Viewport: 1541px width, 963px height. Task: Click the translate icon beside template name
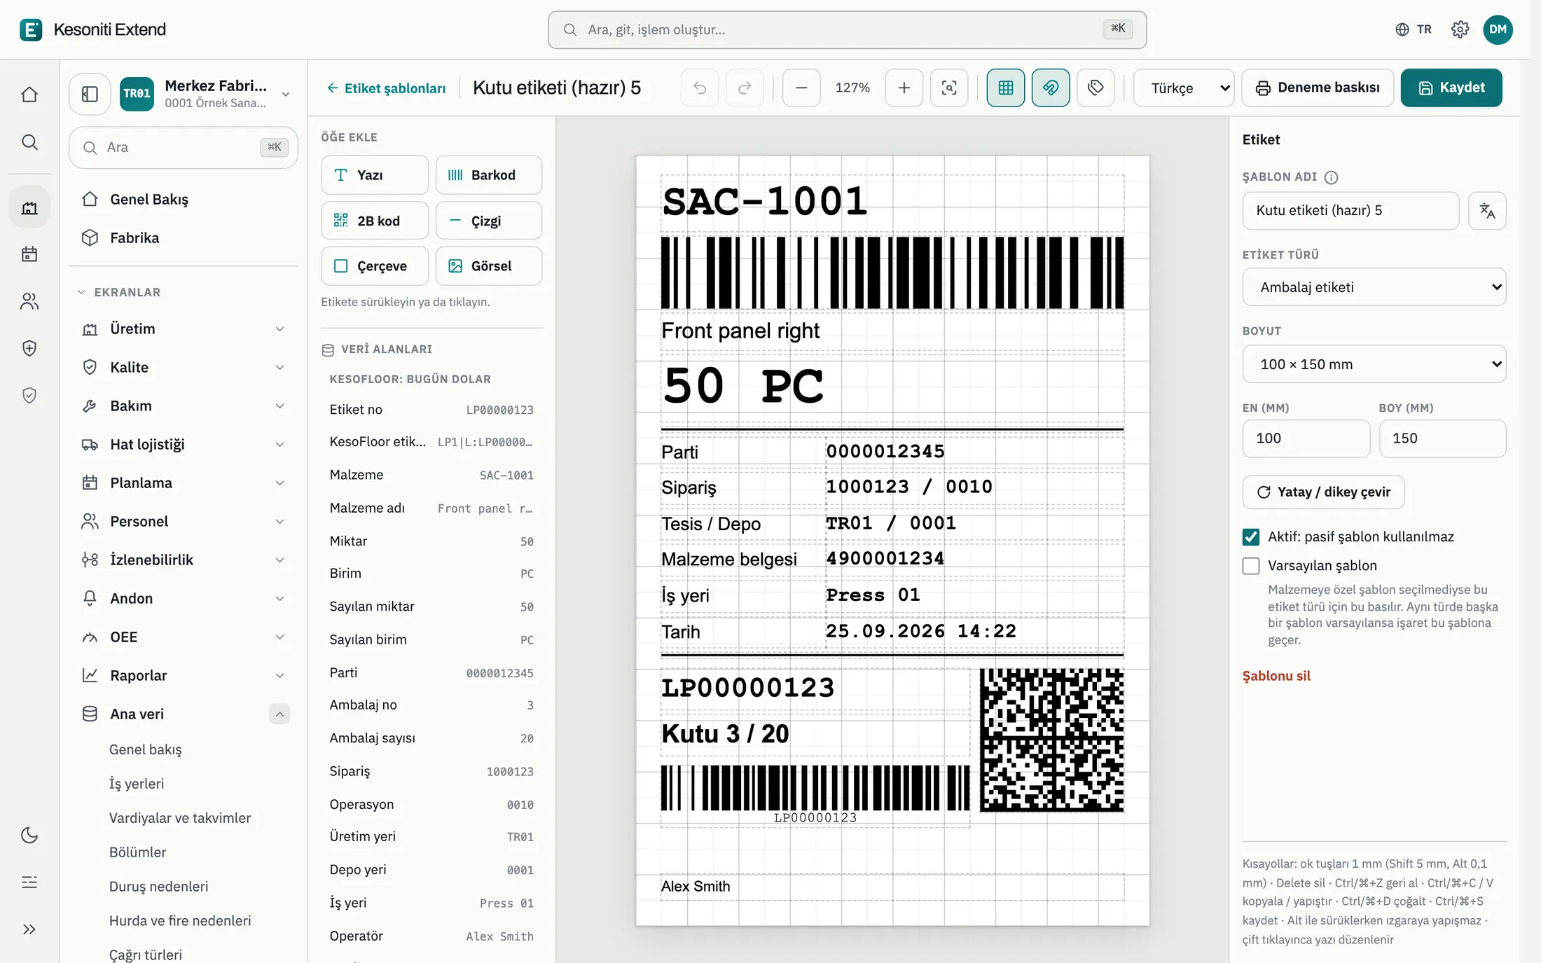coord(1487,210)
